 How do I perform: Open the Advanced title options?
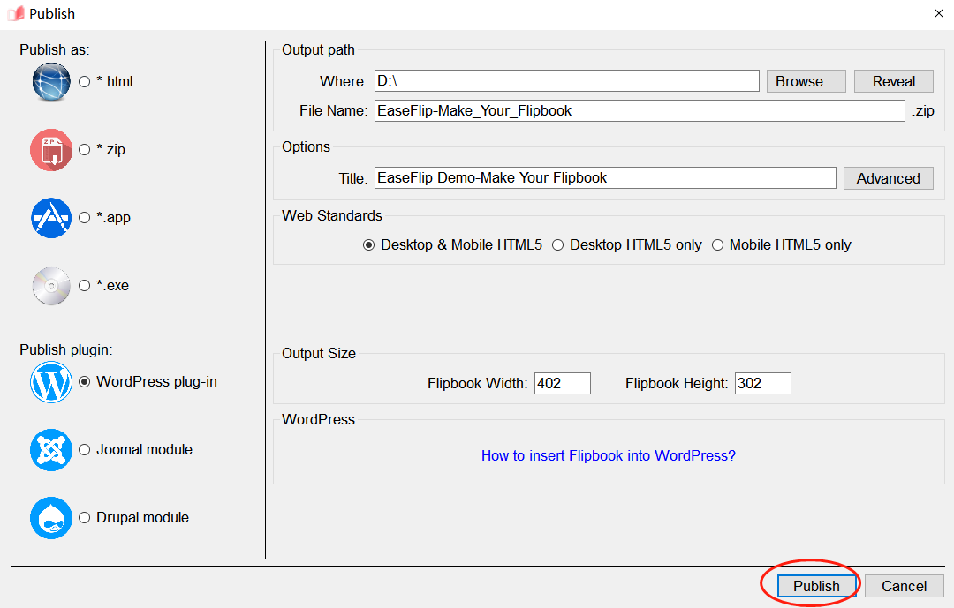point(888,178)
